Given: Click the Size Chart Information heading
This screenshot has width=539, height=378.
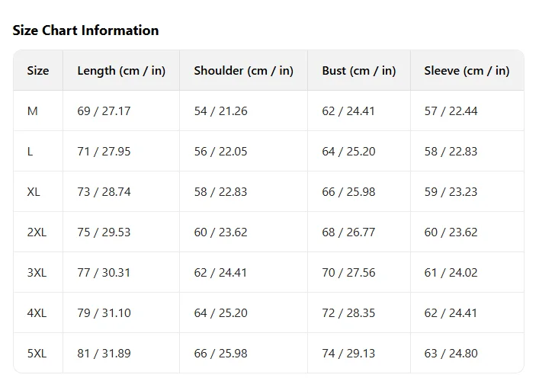Looking at the screenshot, I should 85,30.
